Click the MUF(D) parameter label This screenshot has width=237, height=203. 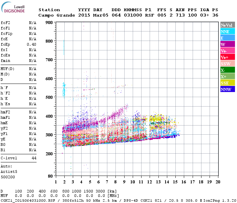[x=7, y=69]
